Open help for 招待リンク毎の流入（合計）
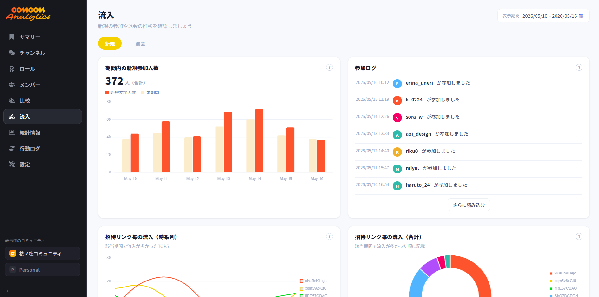Image resolution: width=599 pixels, height=297 pixels. (x=579, y=236)
